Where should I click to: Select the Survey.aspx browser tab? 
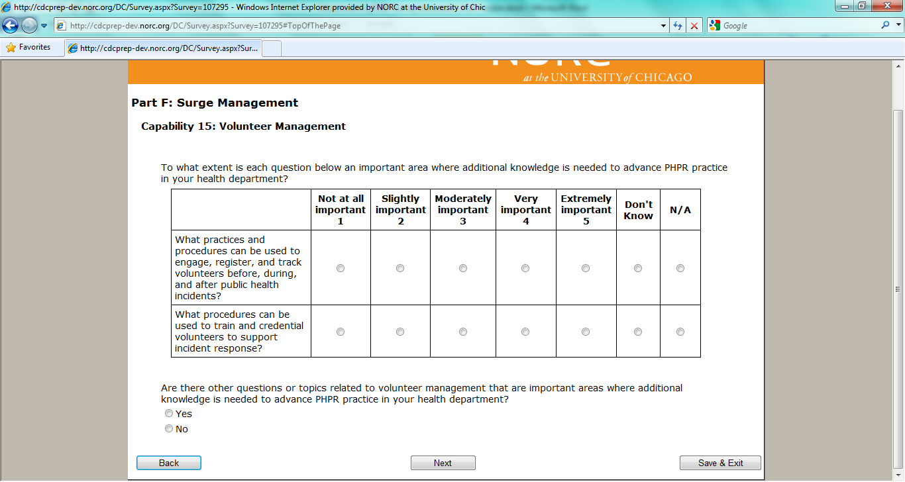point(164,48)
